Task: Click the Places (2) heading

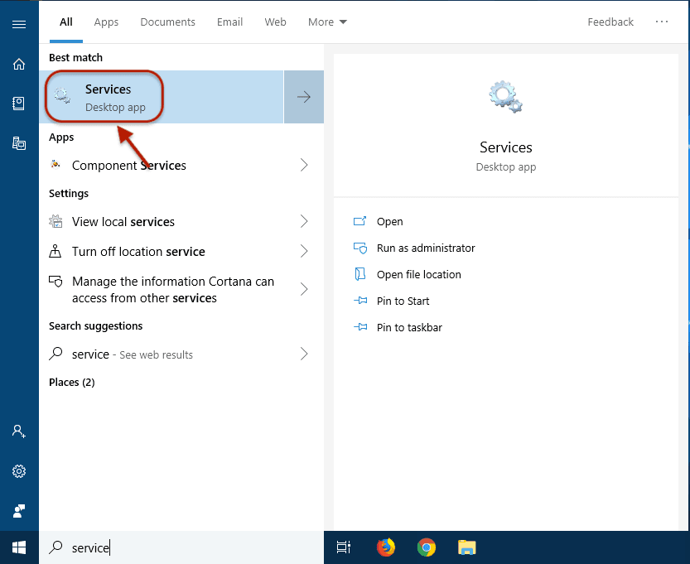Action: [x=72, y=383]
